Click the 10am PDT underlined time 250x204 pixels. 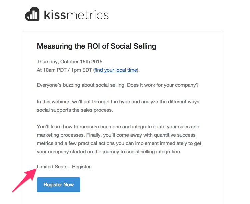[55, 70]
